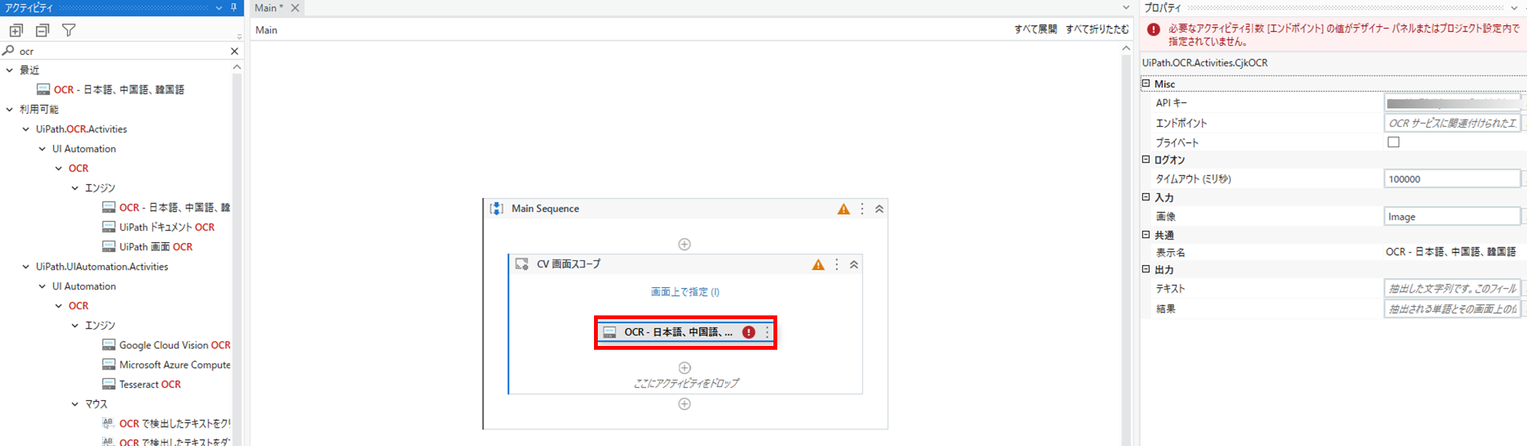Viewport: 1527px width, 446px height.
Task: Collapse the 最近 group
Action: 9,69
